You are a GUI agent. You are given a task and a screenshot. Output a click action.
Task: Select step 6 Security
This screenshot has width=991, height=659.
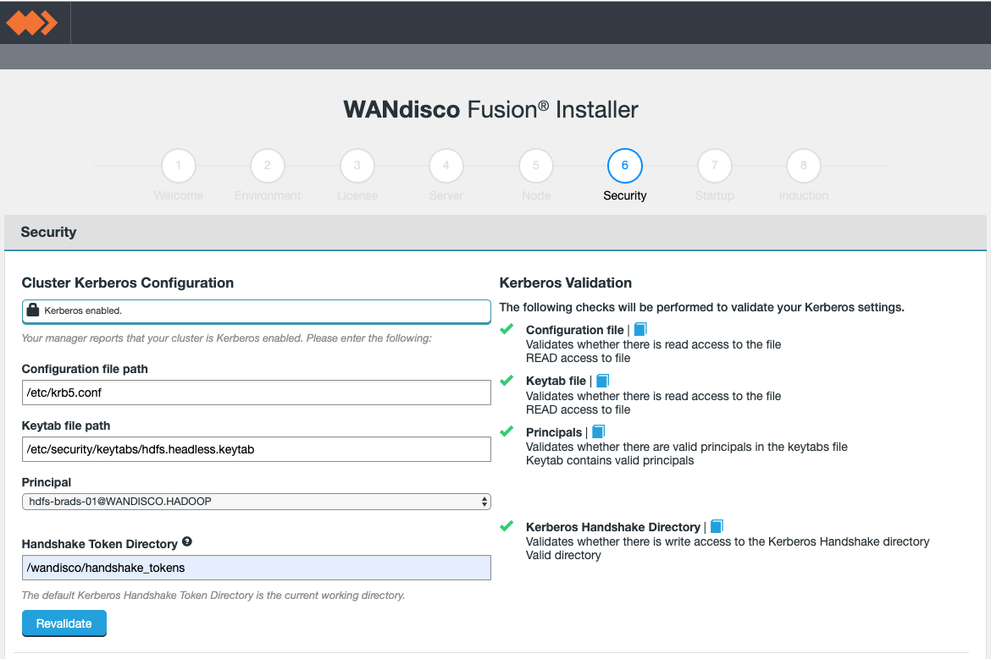click(625, 165)
